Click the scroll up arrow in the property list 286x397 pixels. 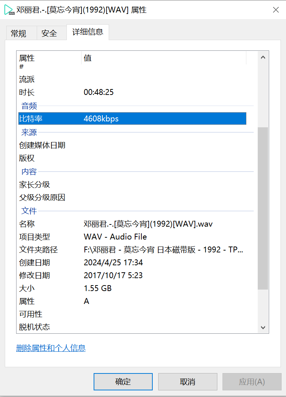[x=263, y=57]
